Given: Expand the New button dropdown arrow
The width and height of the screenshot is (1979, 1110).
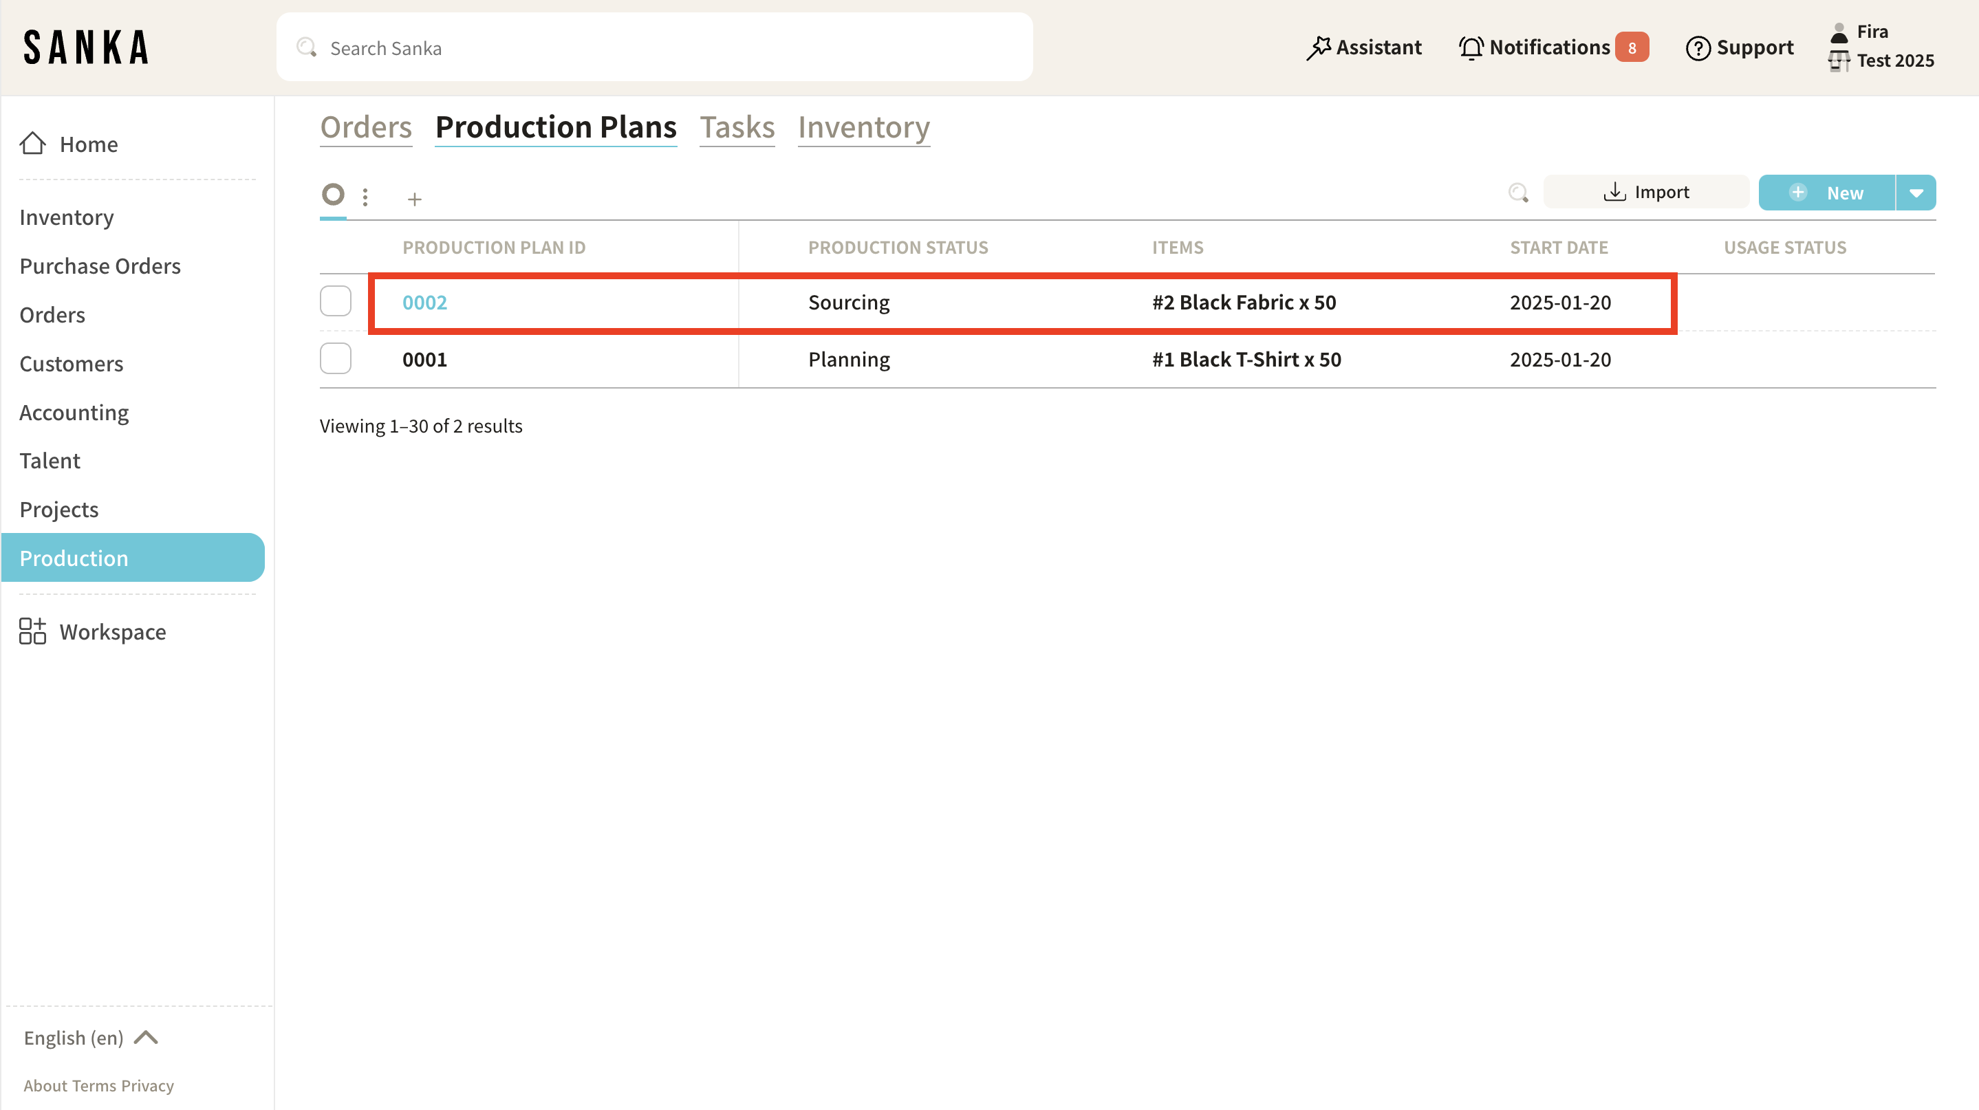Looking at the screenshot, I should [x=1916, y=193].
